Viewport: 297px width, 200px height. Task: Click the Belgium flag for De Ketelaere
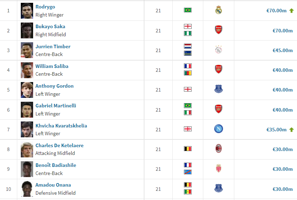[188, 149]
